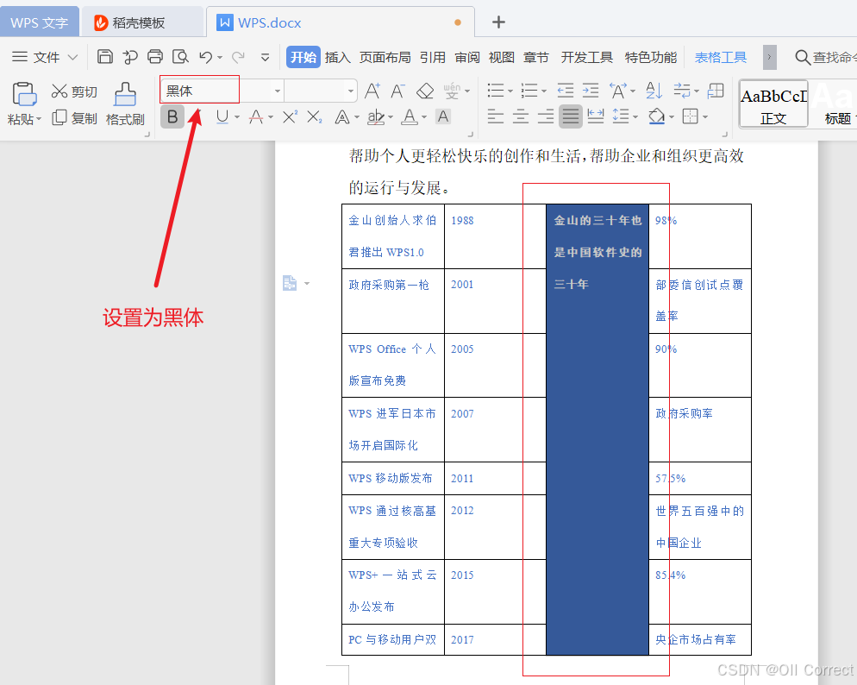Viewport: 857px width, 685px height.
Task: Center align the paragraph
Action: [521, 116]
